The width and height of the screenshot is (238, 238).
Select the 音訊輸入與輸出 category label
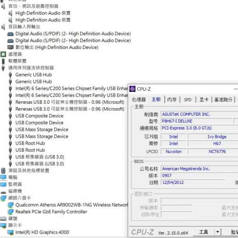(x=24, y=27)
